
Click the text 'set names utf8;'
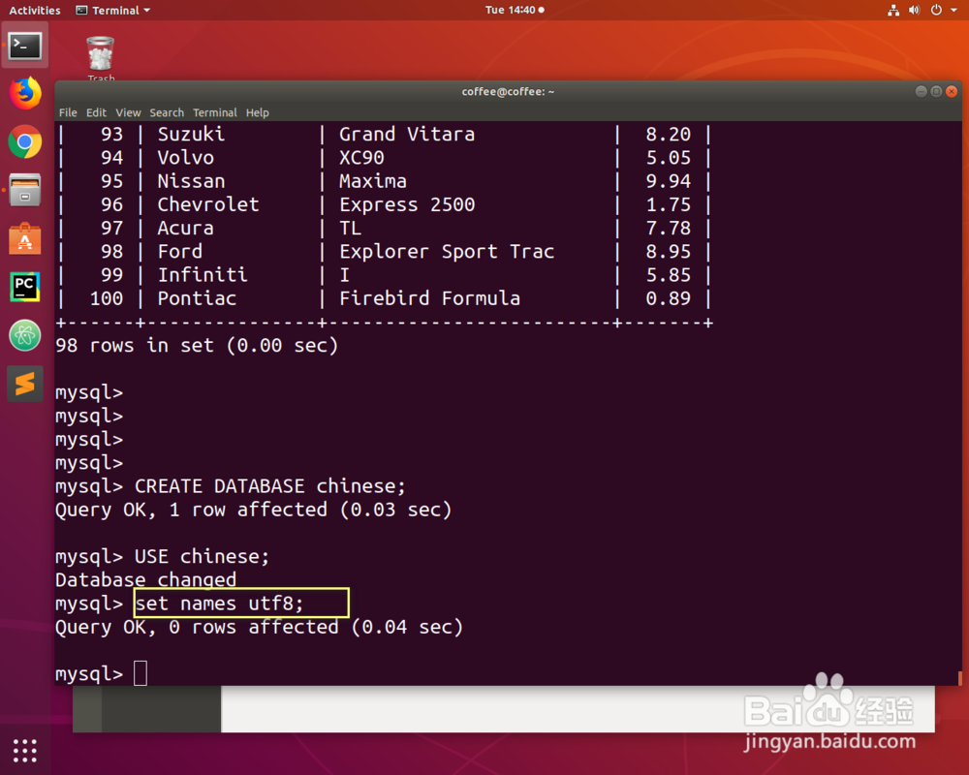(219, 604)
